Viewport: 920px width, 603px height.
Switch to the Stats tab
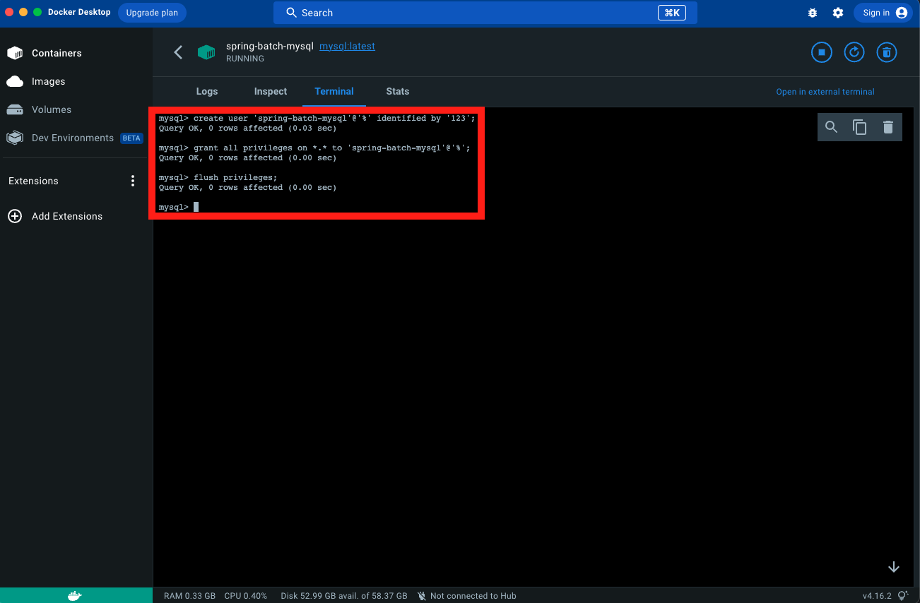tap(398, 91)
